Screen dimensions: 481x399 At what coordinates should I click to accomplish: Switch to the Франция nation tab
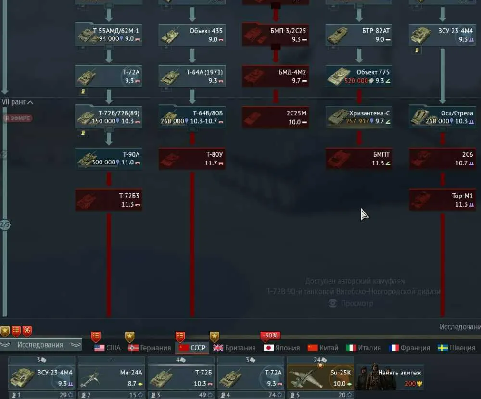(409, 348)
